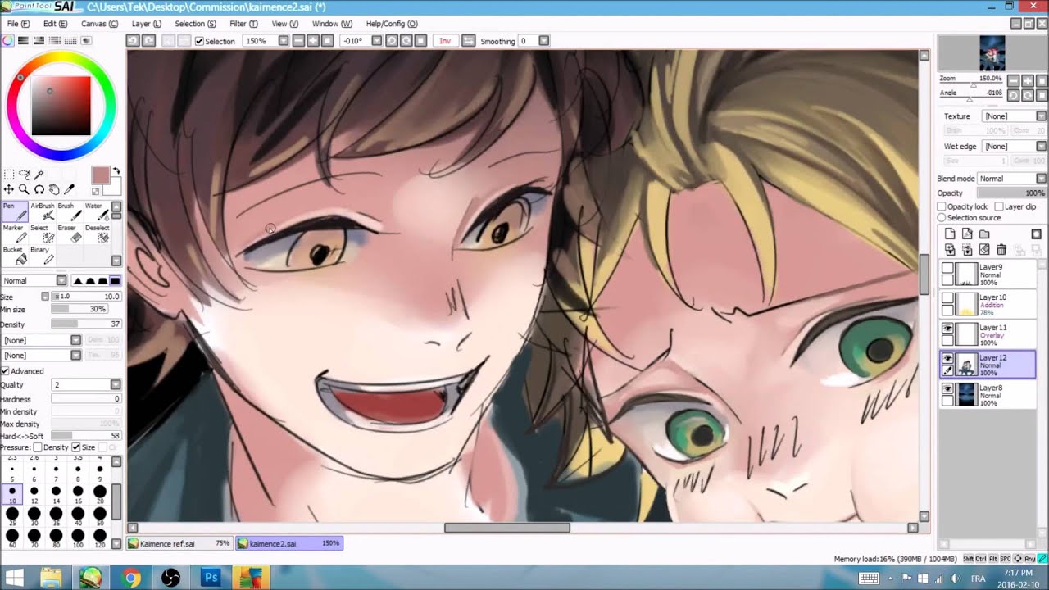
Task: Activate the Move tool
Action: point(9,189)
